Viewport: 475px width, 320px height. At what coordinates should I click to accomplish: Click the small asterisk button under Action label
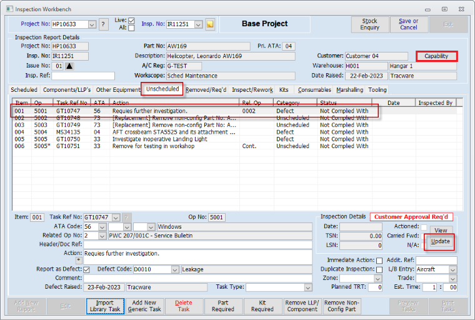[x=79, y=260]
